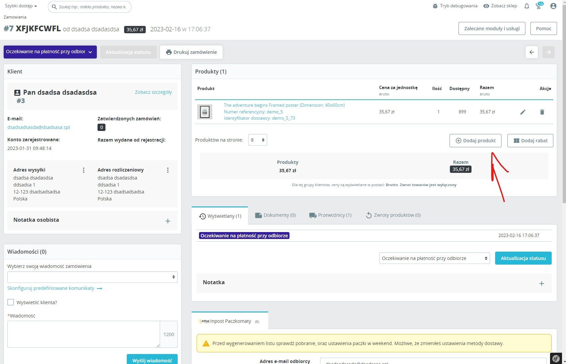Switch to the Przewoźnicy (1) tab
This screenshot has width=566, height=364.
[x=330, y=215]
